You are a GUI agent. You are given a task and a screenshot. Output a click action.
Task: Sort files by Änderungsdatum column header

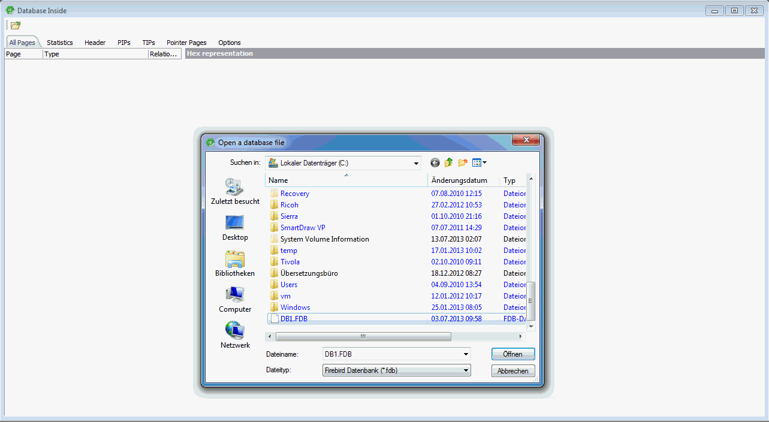[459, 180]
